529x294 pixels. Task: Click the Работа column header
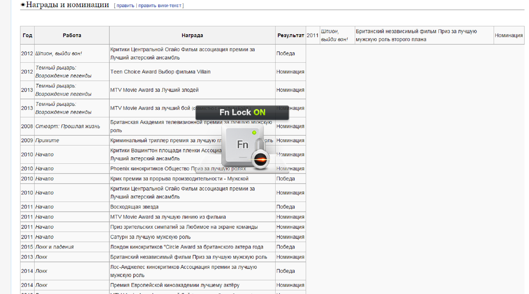click(x=72, y=35)
